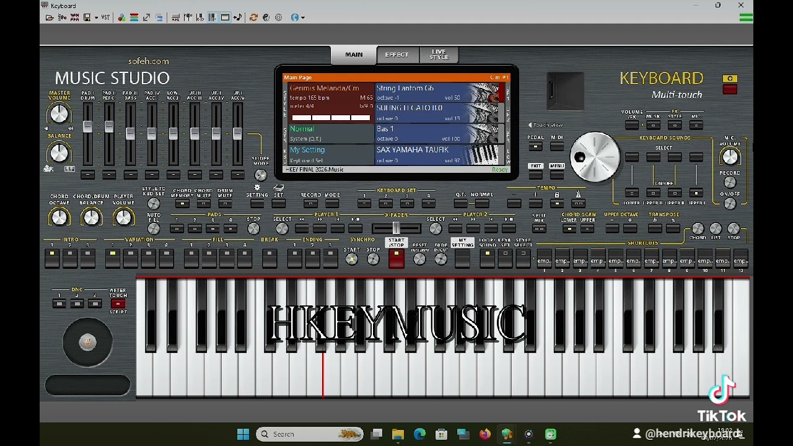This screenshot has height=446, width=793.
Task: Click the diagonal resize arrow toolbar icon
Action: pos(147,17)
